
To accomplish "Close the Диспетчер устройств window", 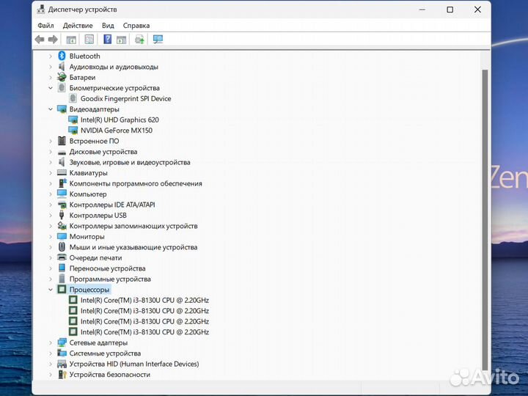I will click(x=477, y=10).
